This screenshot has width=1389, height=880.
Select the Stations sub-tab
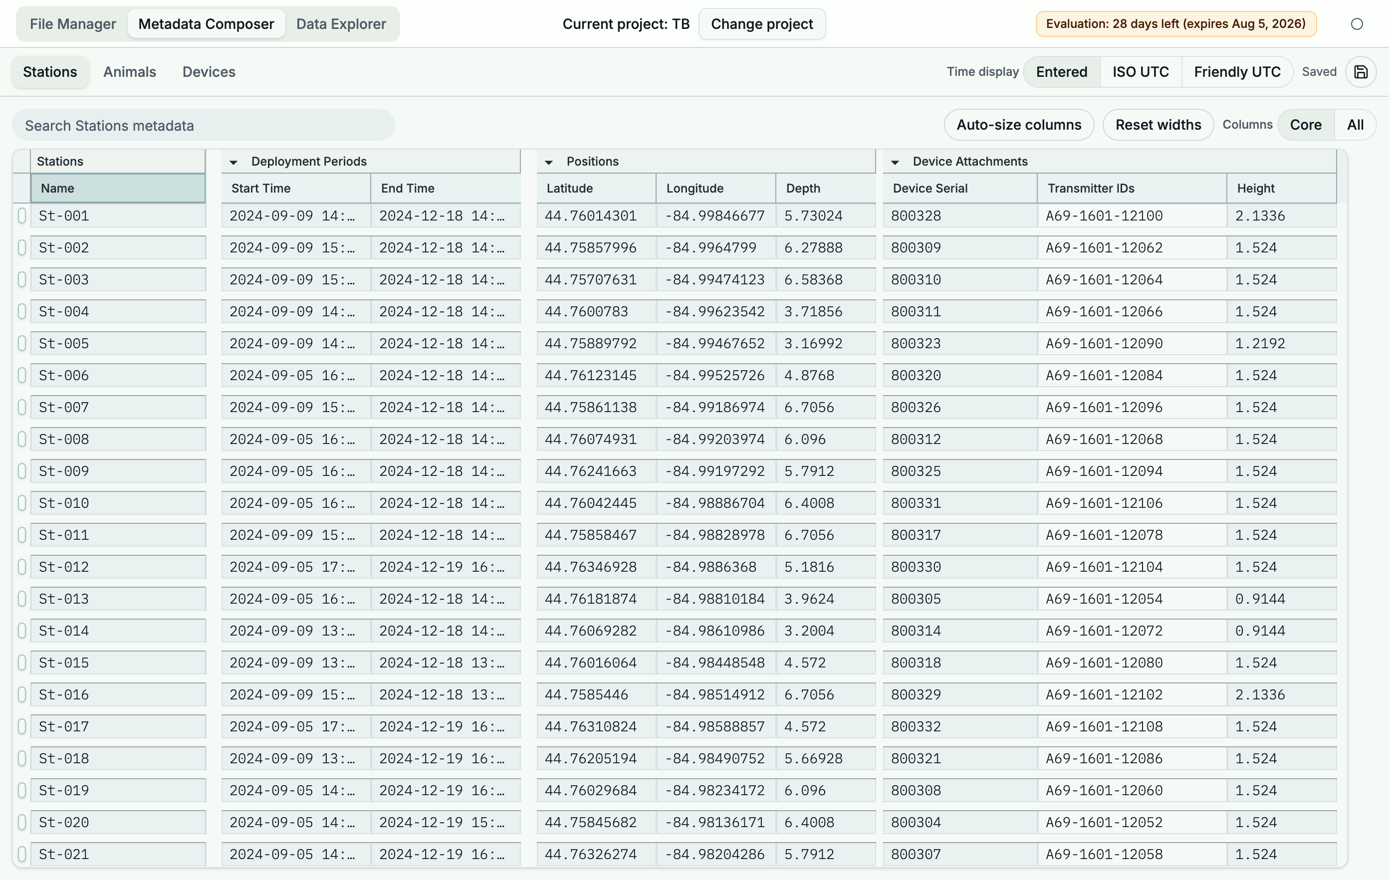coord(50,72)
